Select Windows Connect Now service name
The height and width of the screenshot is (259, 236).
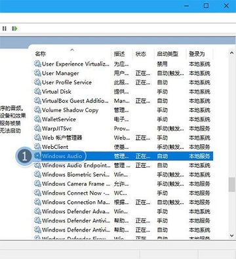coord(76,193)
